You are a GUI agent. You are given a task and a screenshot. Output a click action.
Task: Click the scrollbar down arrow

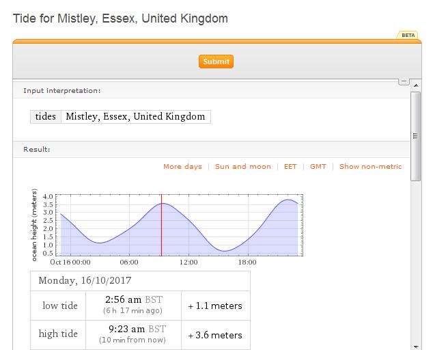coord(416,347)
